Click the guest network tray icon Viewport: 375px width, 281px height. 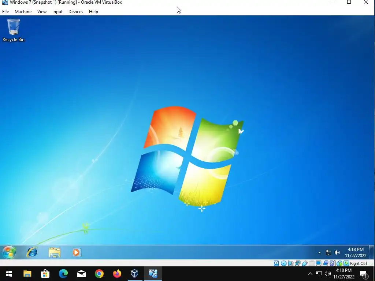tap(328, 252)
